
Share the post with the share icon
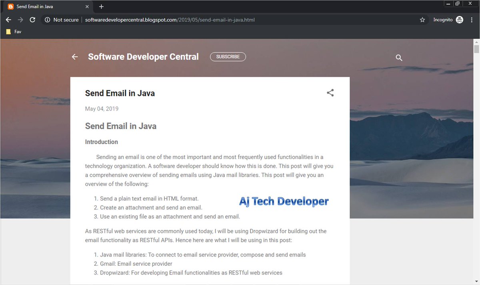330,93
